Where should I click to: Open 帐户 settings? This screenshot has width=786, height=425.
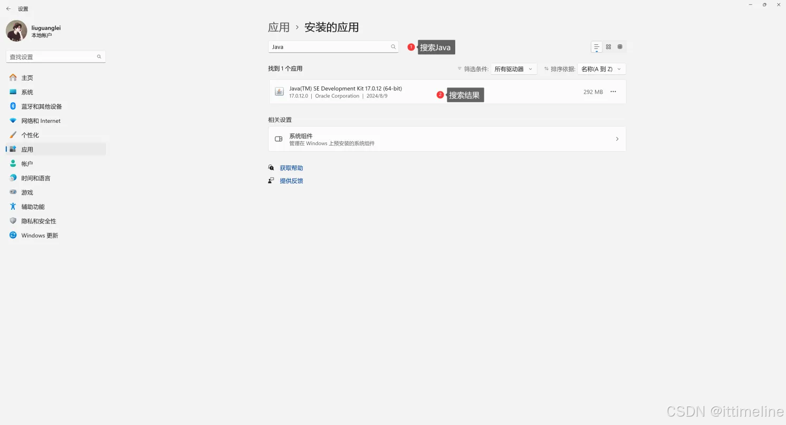56,163
